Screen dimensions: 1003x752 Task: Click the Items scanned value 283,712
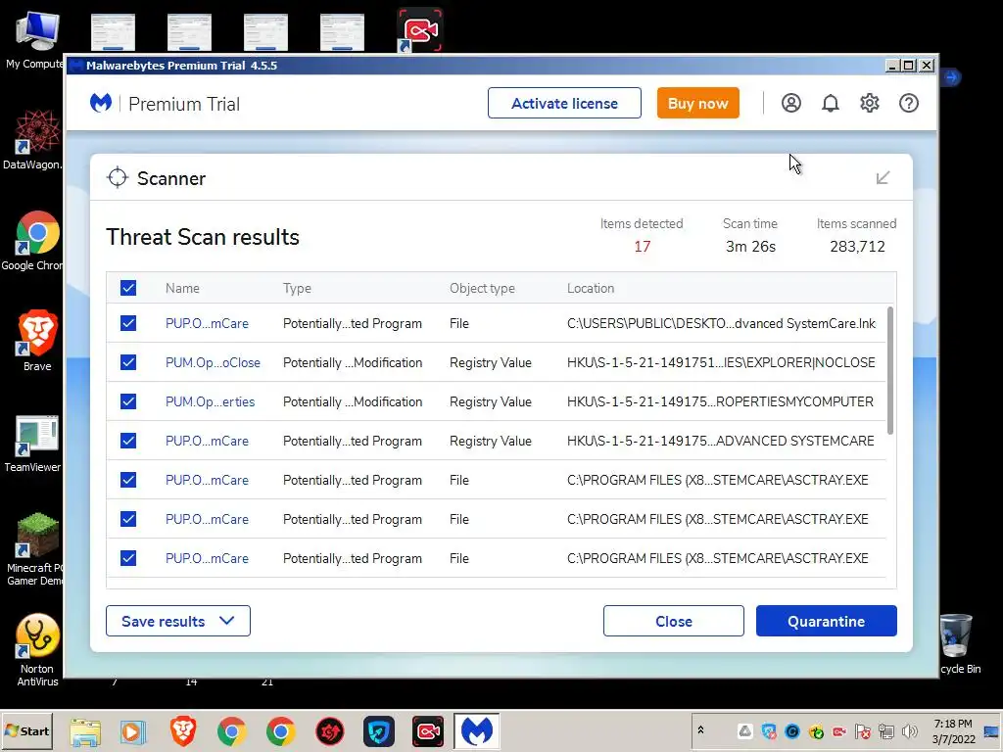[857, 246]
